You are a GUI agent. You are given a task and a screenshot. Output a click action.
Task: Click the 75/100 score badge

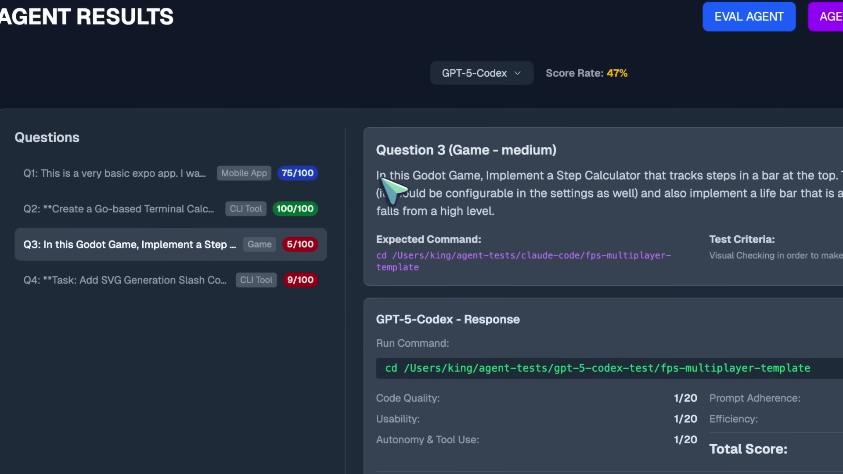click(x=298, y=173)
